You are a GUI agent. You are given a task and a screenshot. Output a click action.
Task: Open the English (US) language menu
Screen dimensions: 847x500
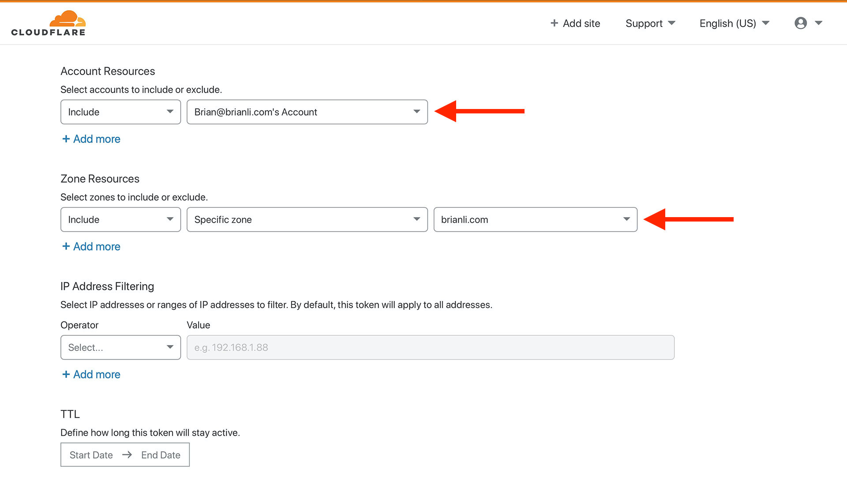[734, 23]
